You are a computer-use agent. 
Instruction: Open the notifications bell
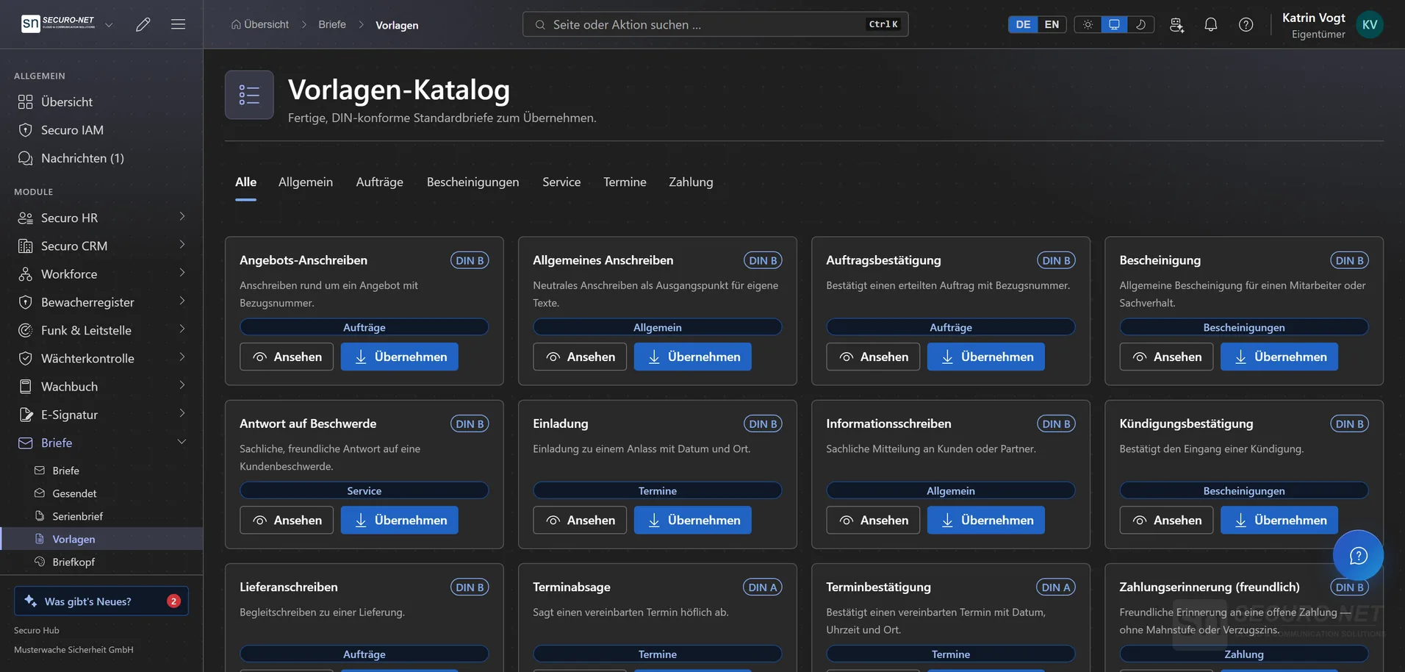click(x=1211, y=24)
